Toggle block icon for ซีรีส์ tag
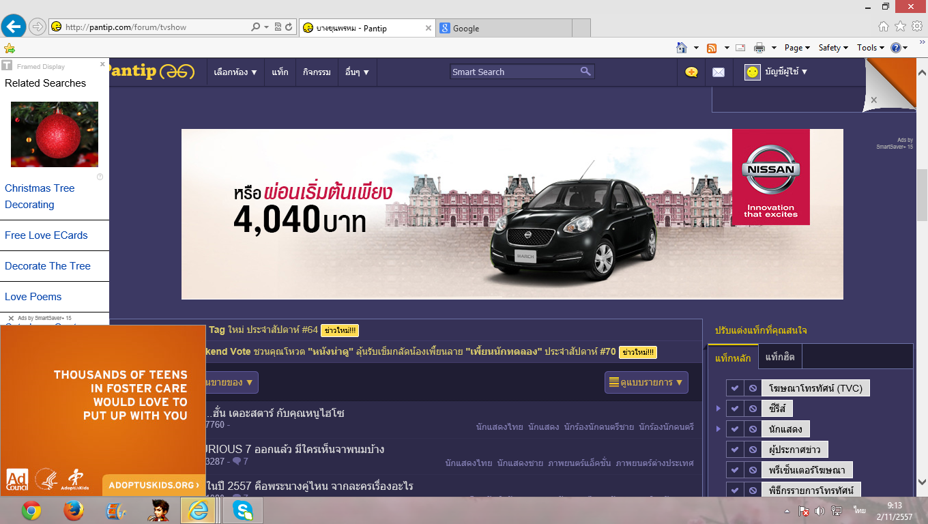 click(x=753, y=409)
